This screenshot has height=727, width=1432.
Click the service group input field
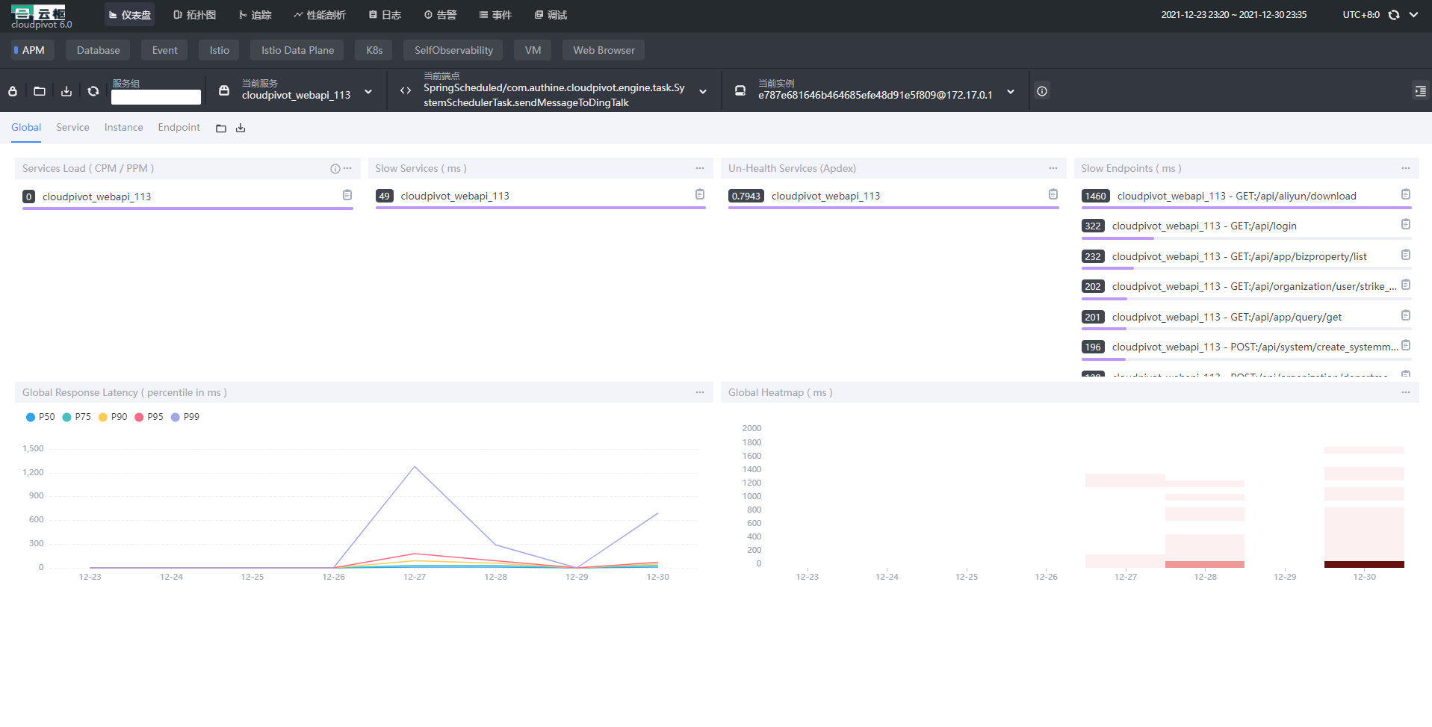coord(156,97)
